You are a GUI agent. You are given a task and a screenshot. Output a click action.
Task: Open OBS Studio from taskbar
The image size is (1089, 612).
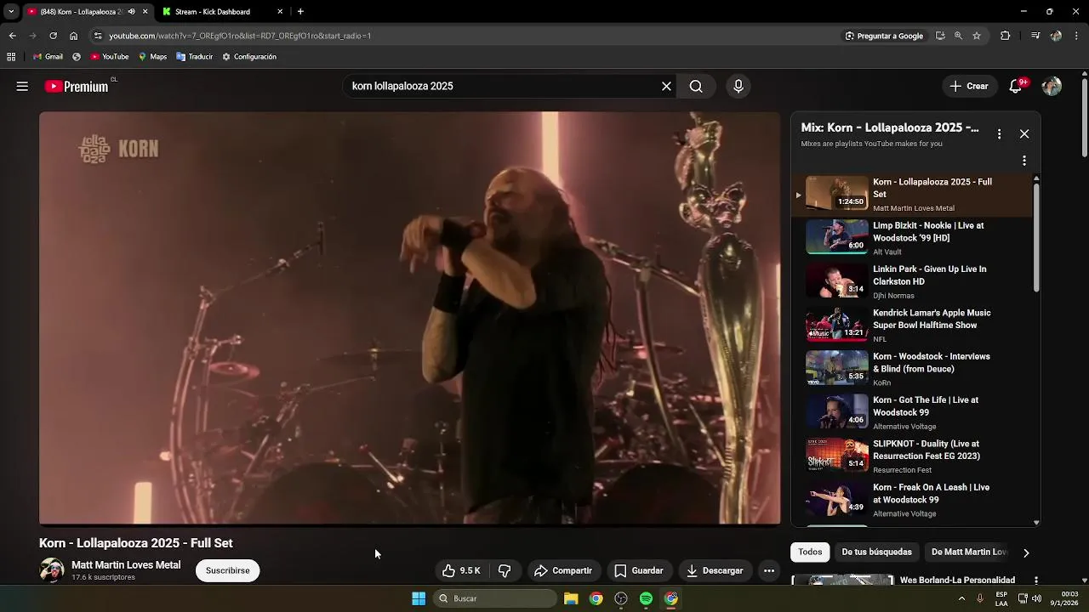(621, 598)
